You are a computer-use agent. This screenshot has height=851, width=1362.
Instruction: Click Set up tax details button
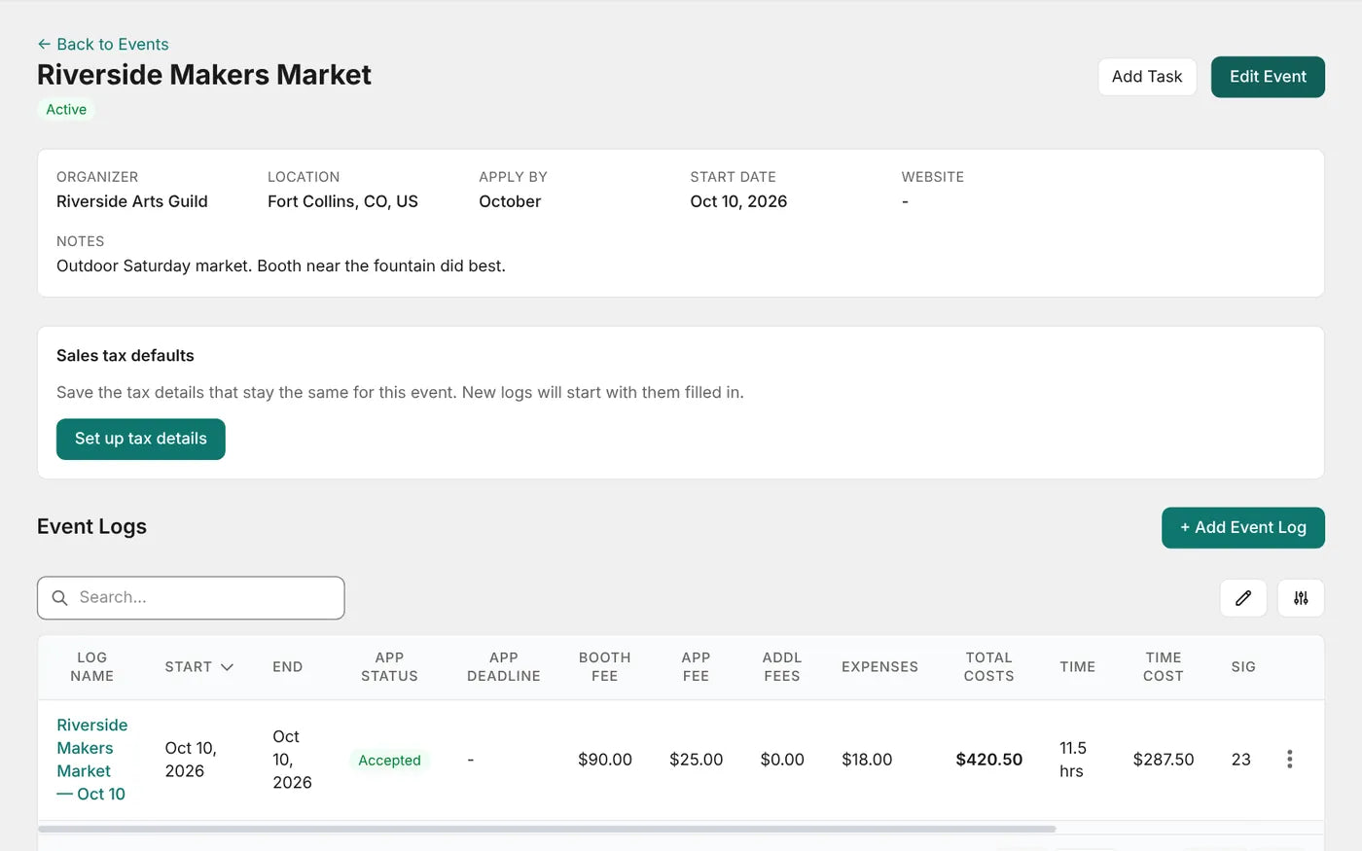141,439
